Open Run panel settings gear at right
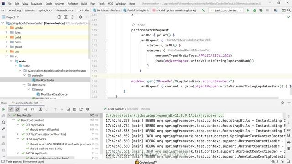The image size is (292, 164). (x=282, y=102)
